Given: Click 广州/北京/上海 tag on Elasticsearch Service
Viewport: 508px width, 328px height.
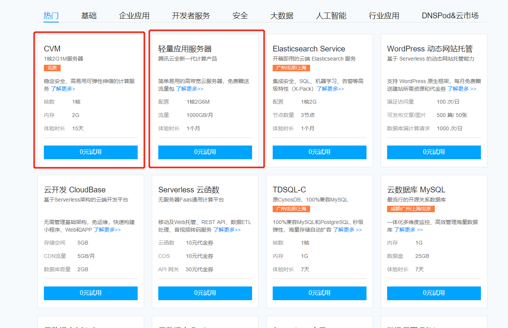Looking at the screenshot, I should 291,68.
